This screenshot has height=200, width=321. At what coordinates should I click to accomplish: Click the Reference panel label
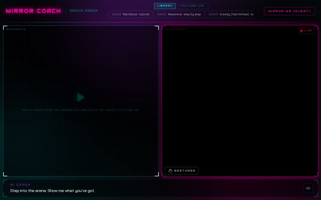(16, 29)
